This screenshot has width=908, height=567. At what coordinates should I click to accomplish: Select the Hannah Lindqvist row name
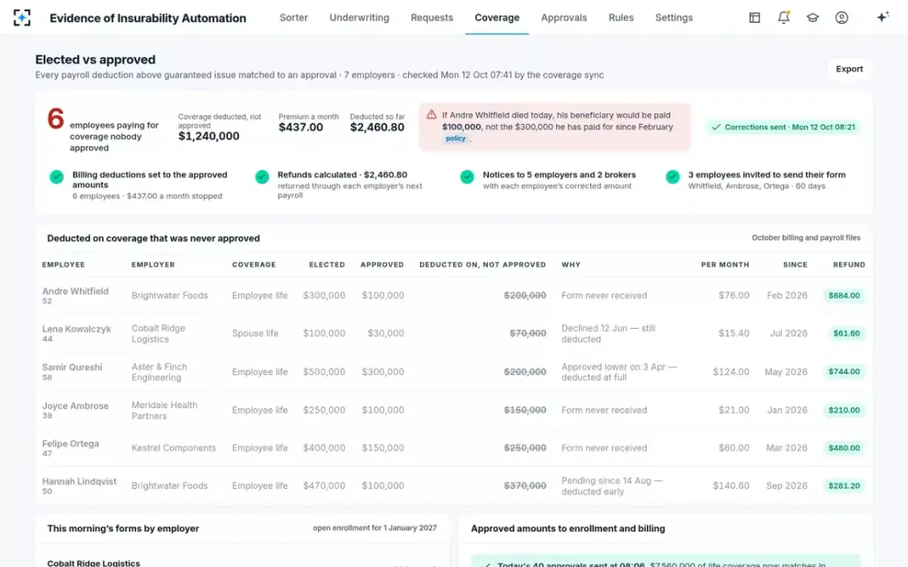pos(79,482)
